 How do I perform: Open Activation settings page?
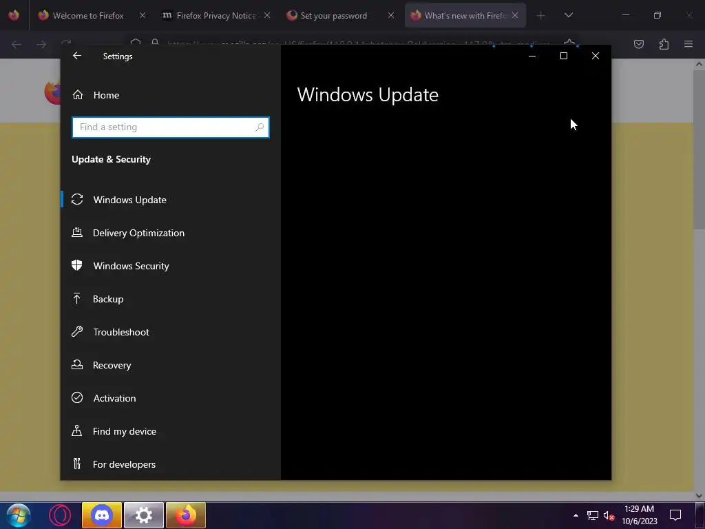pos(171,398)
